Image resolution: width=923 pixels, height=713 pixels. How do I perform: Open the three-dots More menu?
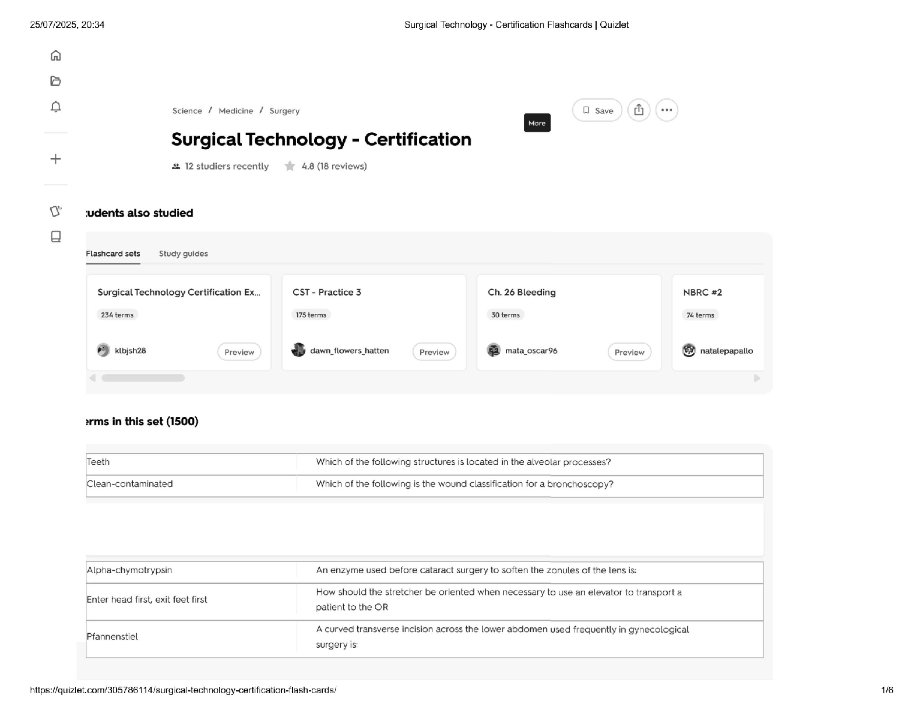tap(667, 110)
